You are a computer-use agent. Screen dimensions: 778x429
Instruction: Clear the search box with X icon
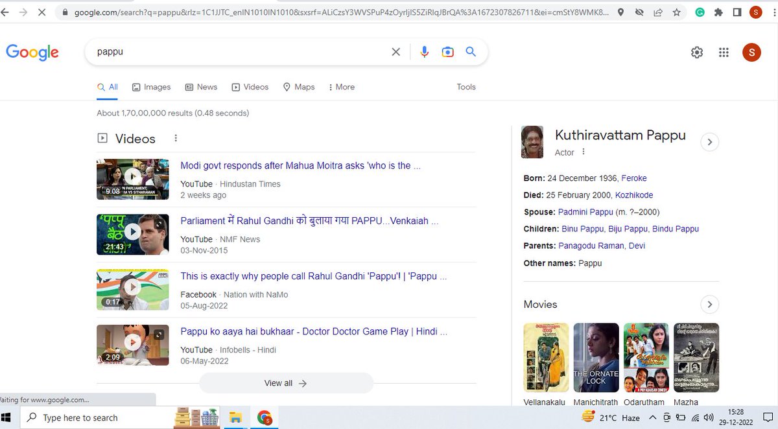(x=396, y=52)
